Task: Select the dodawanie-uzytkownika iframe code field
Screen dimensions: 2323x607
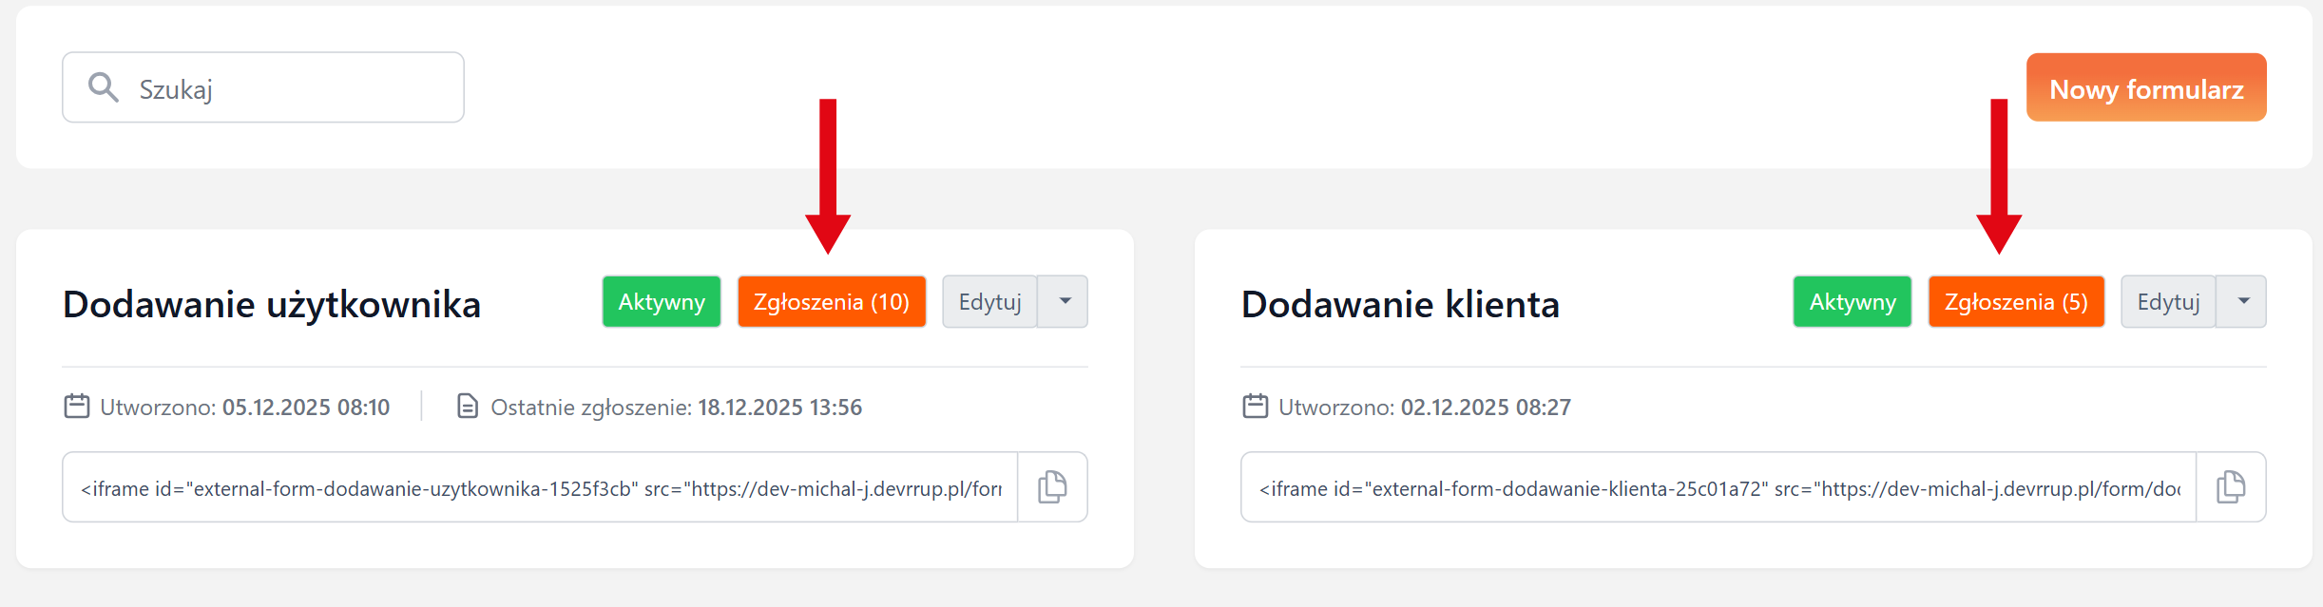Action: (x=540, y=488)
